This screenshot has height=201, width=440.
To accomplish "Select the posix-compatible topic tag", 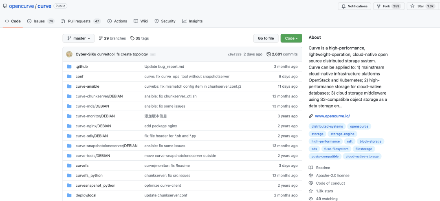I will [325, 157].
